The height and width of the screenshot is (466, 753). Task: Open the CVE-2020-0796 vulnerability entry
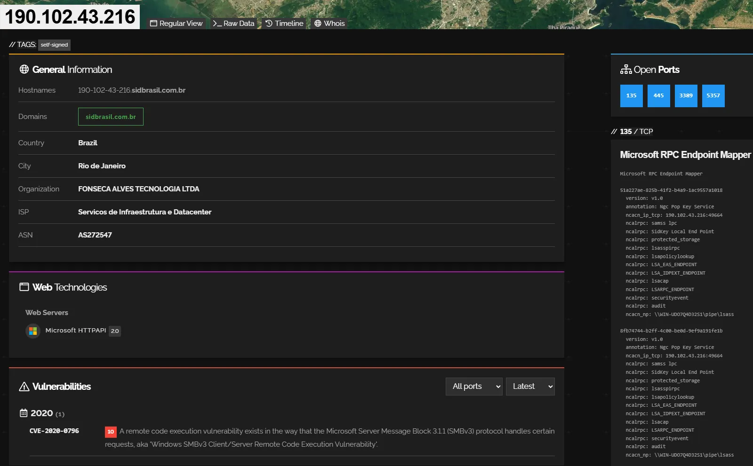pyautogui.click(x=54, y=431)
